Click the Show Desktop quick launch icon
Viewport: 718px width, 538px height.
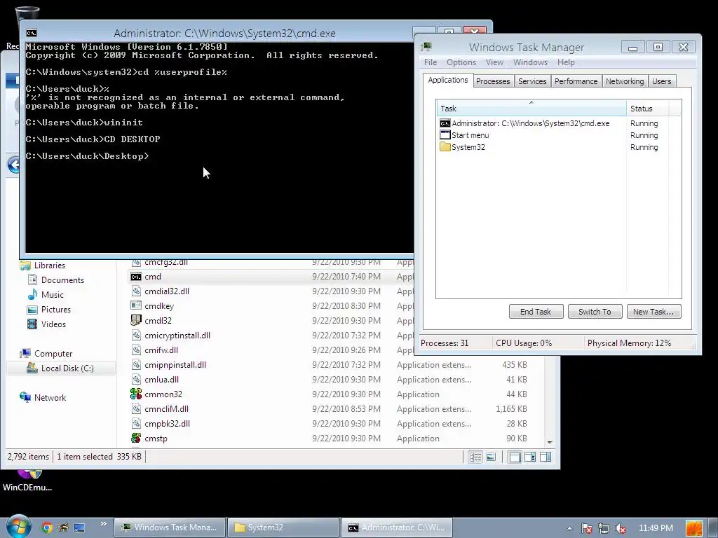pos(79,527)
